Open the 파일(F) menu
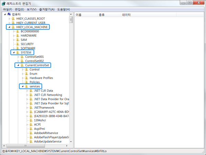Screen dimensions: 206x155 [8, 10]
